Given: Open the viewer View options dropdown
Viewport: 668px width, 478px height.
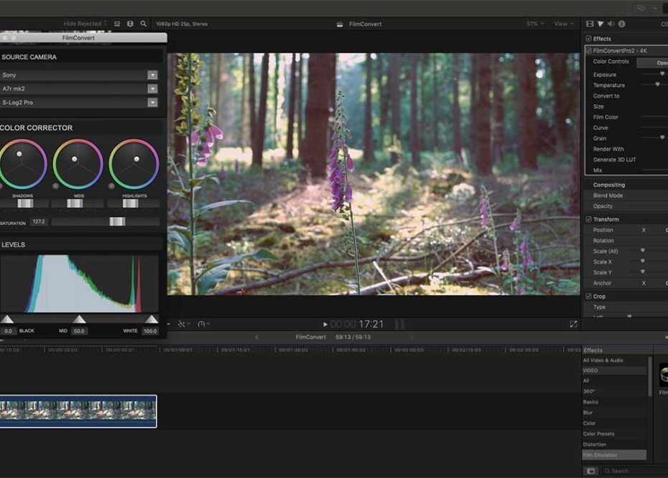Looking at the screenshot, I should (564, 24).
